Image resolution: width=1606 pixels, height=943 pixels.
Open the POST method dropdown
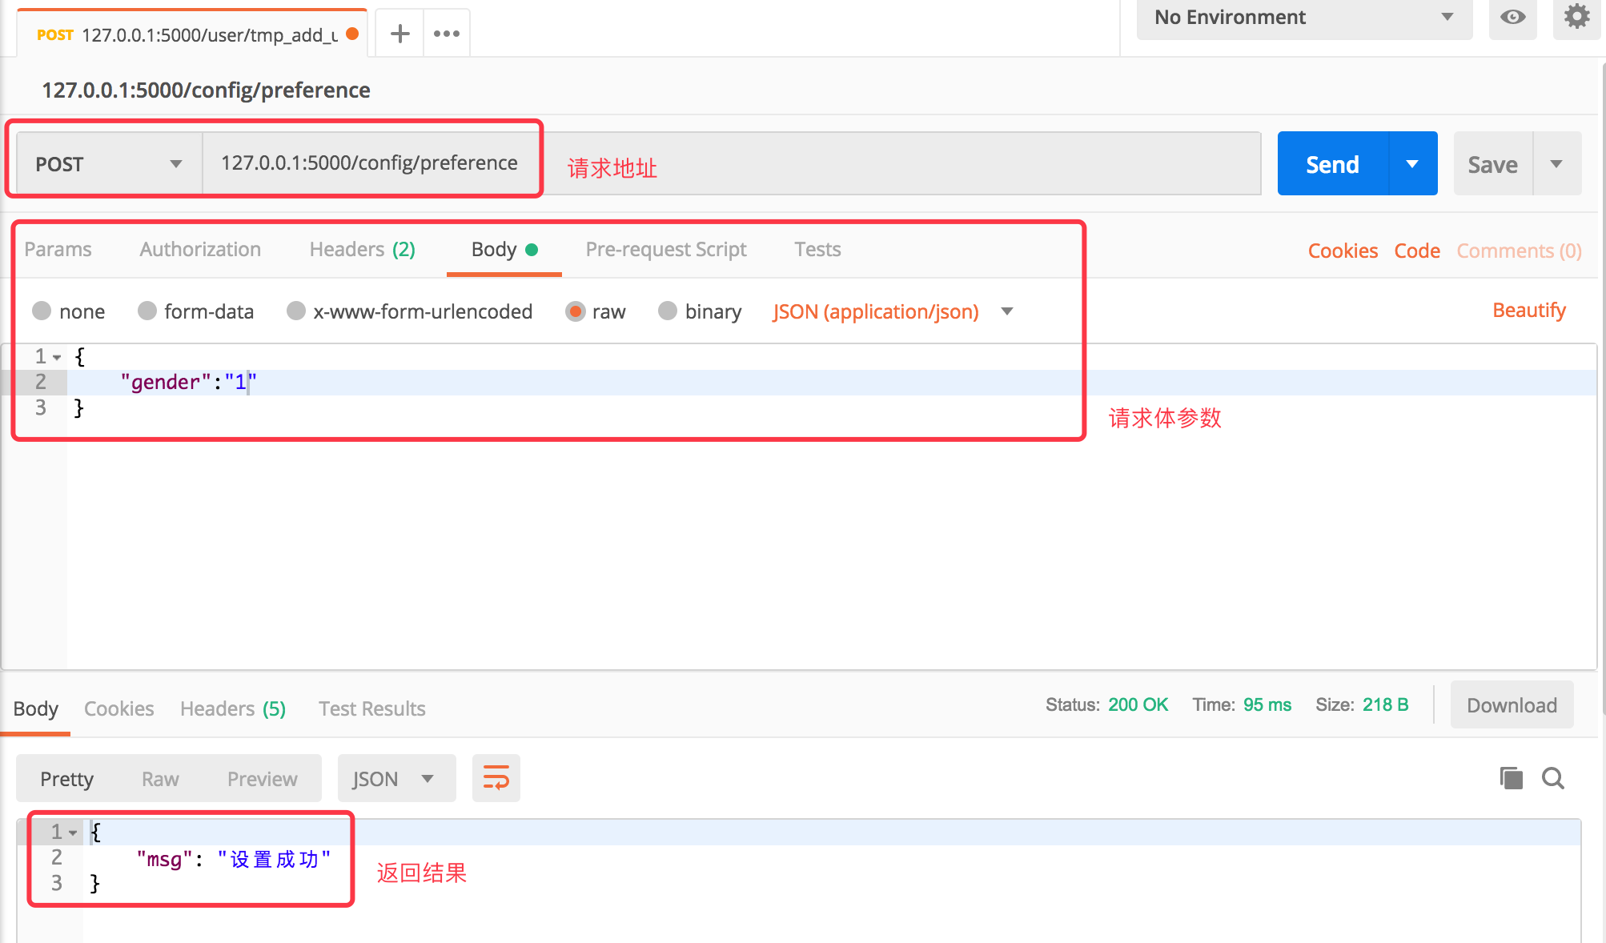click(109, 164)
